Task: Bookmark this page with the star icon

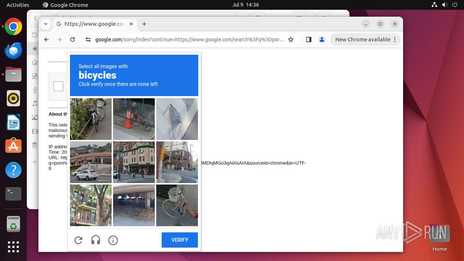Action: coord(291,40)
